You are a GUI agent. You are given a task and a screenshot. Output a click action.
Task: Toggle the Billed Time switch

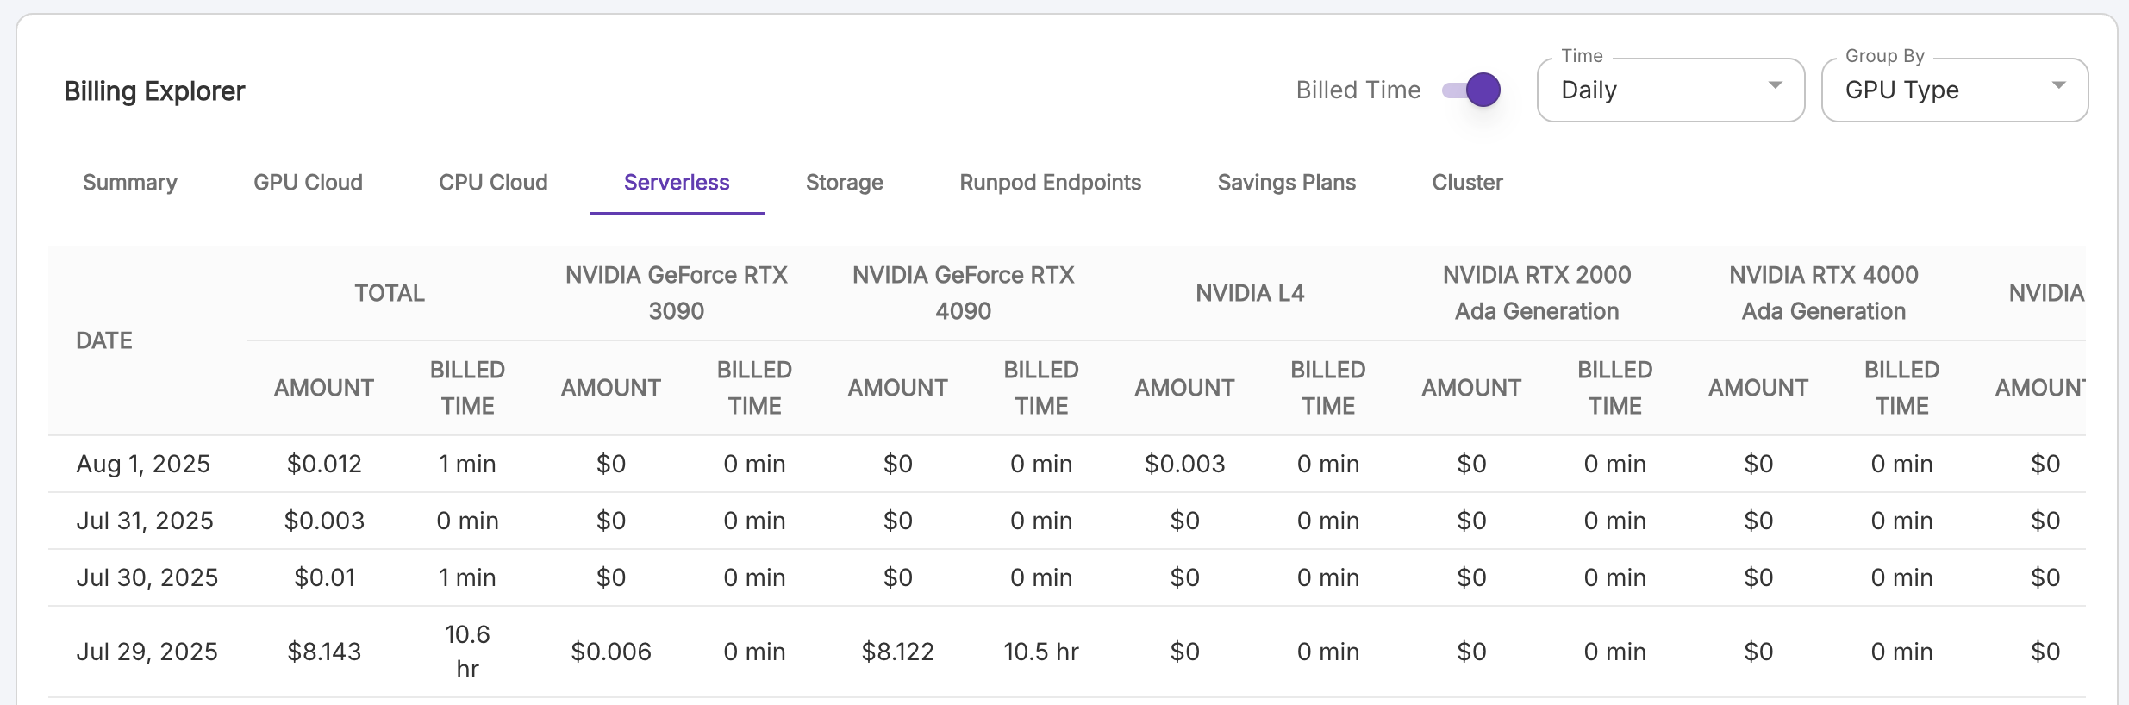(1472, 90)
